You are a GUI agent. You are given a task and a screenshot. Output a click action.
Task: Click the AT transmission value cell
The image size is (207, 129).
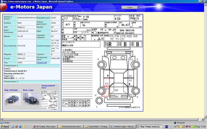[x=55, y=36]
